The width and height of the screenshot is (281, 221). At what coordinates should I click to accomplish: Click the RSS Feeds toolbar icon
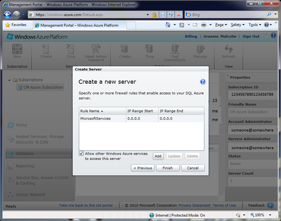click(x=182, y=25)
